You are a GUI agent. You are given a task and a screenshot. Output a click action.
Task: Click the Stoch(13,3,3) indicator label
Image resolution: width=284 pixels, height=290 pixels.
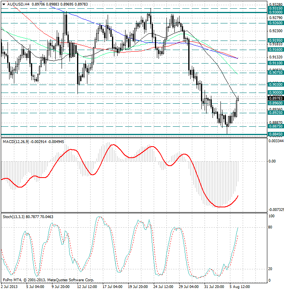click(x=14, y=217)
